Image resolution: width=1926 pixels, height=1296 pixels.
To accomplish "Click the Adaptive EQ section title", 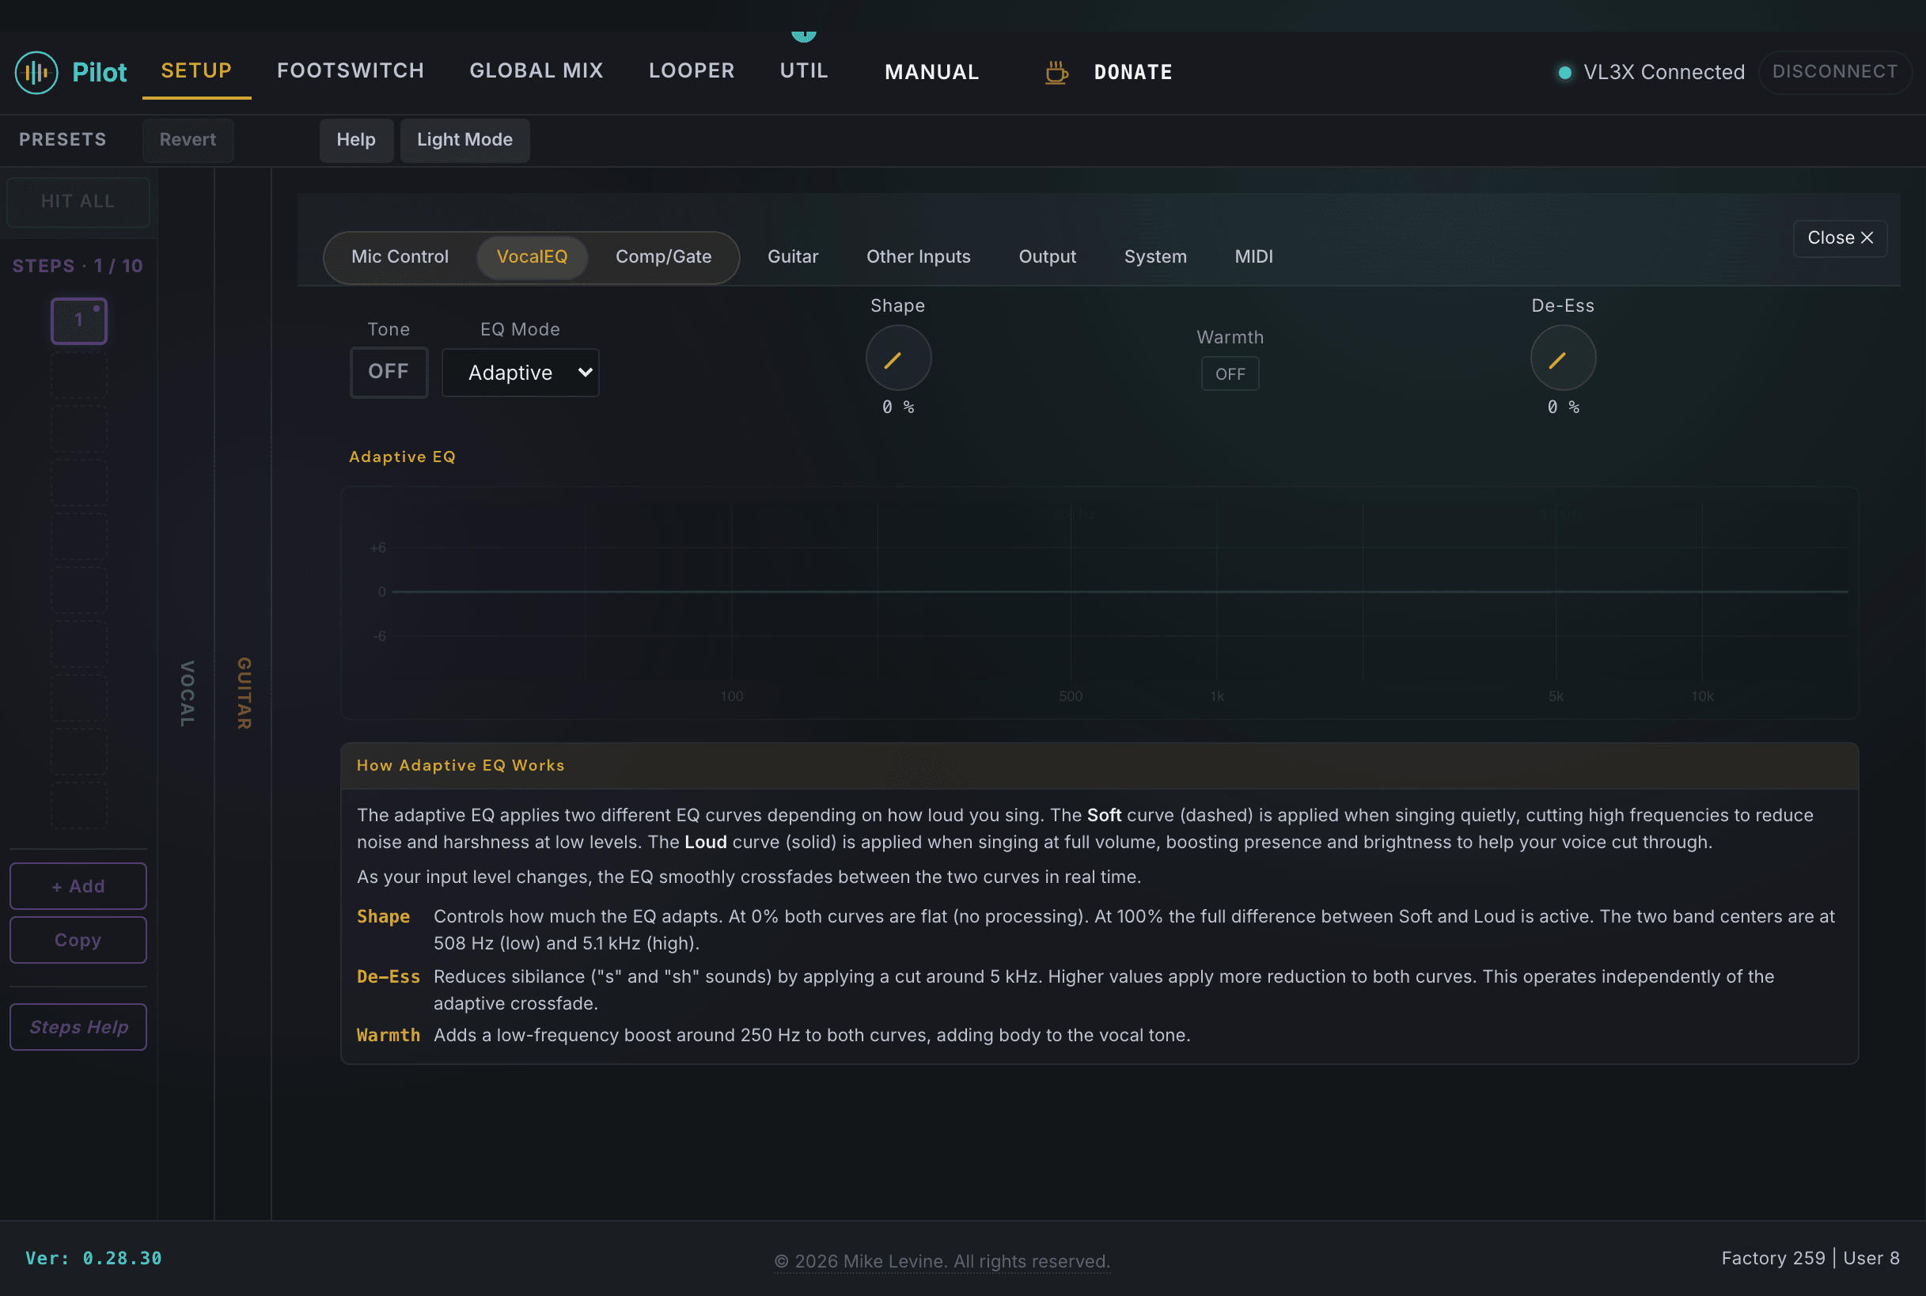I will (403, 457).
